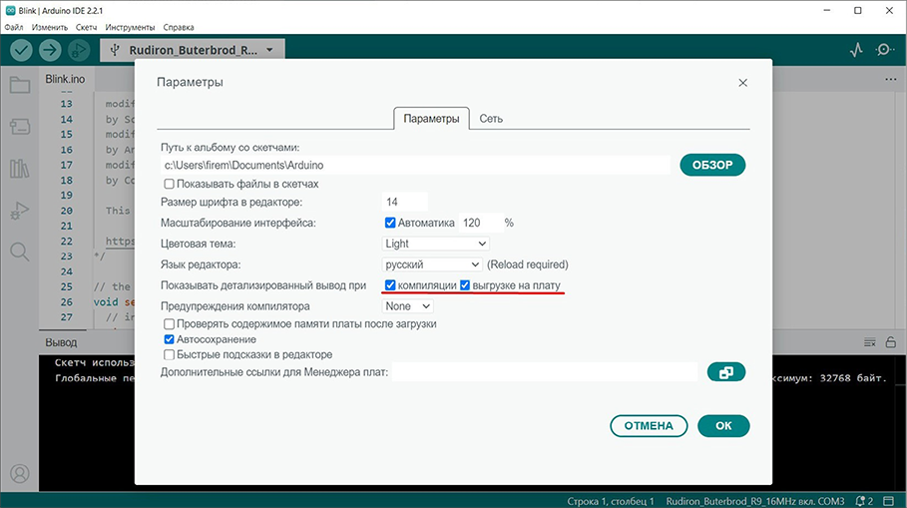Toggle verbose output for выгрузке на плату
The width and height of the screenshot is (907, 508).
click(x=465, y=285)
